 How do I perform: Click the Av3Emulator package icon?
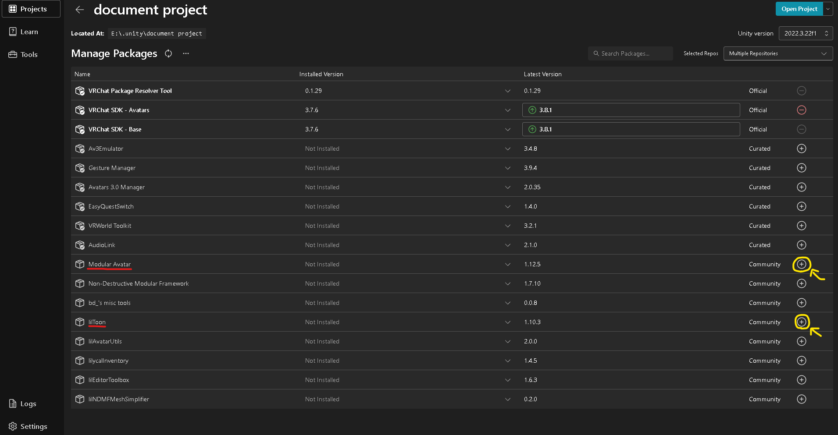click(x=80, y=149)
